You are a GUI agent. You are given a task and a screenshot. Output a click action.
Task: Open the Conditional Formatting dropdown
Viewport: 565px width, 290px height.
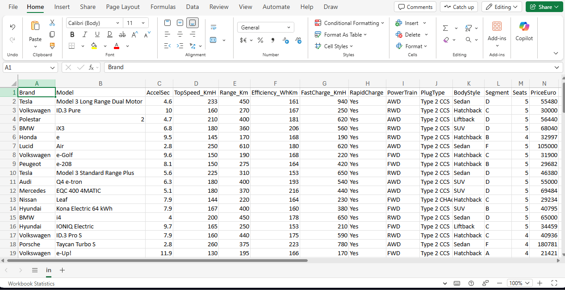[349, 23]
